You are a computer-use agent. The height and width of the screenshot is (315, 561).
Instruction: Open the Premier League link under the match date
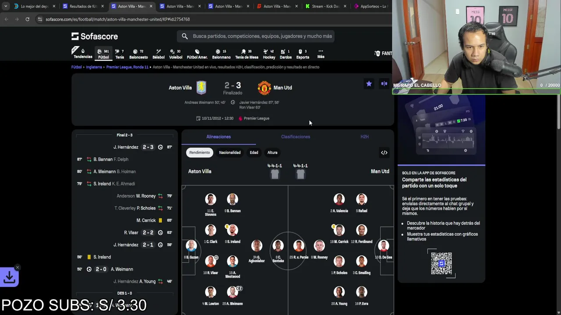pos(256,118)
